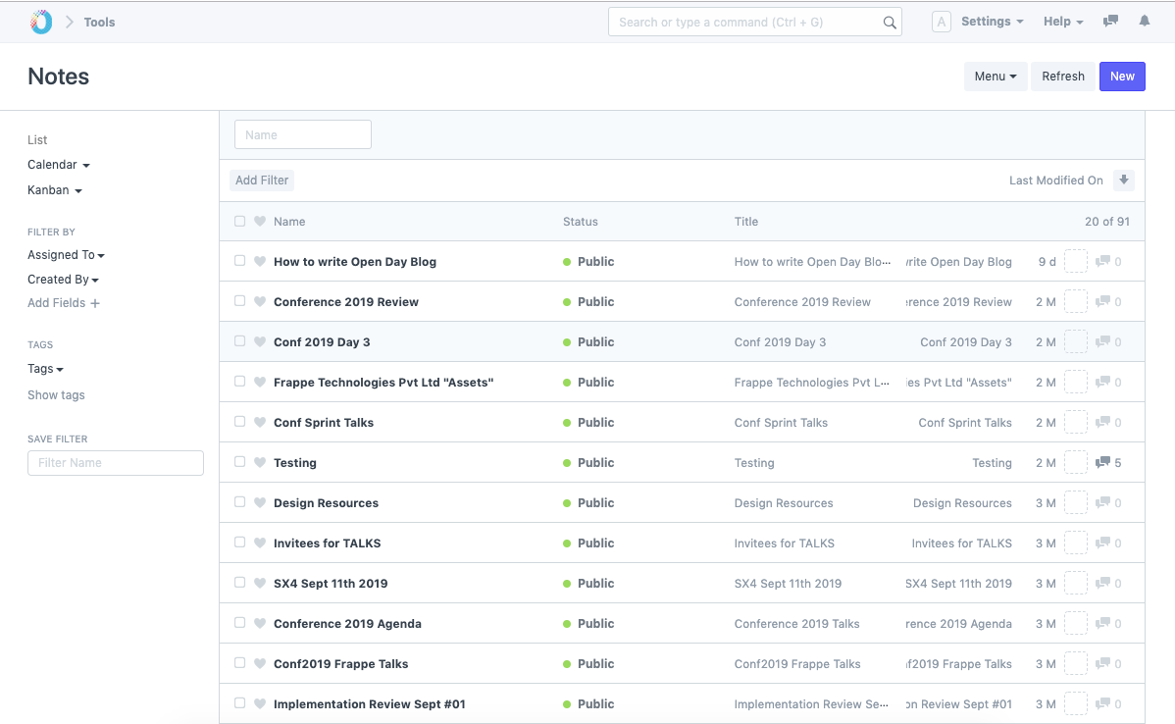Open the notifications bell
Screen dimensions: 1175x724
click(x=1145, y=21)
